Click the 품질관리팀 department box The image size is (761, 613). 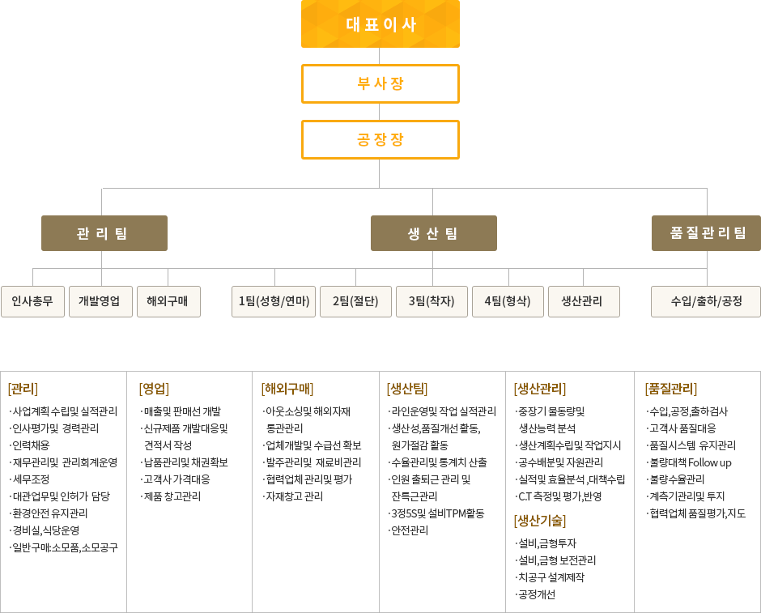[x=706, y=233]
